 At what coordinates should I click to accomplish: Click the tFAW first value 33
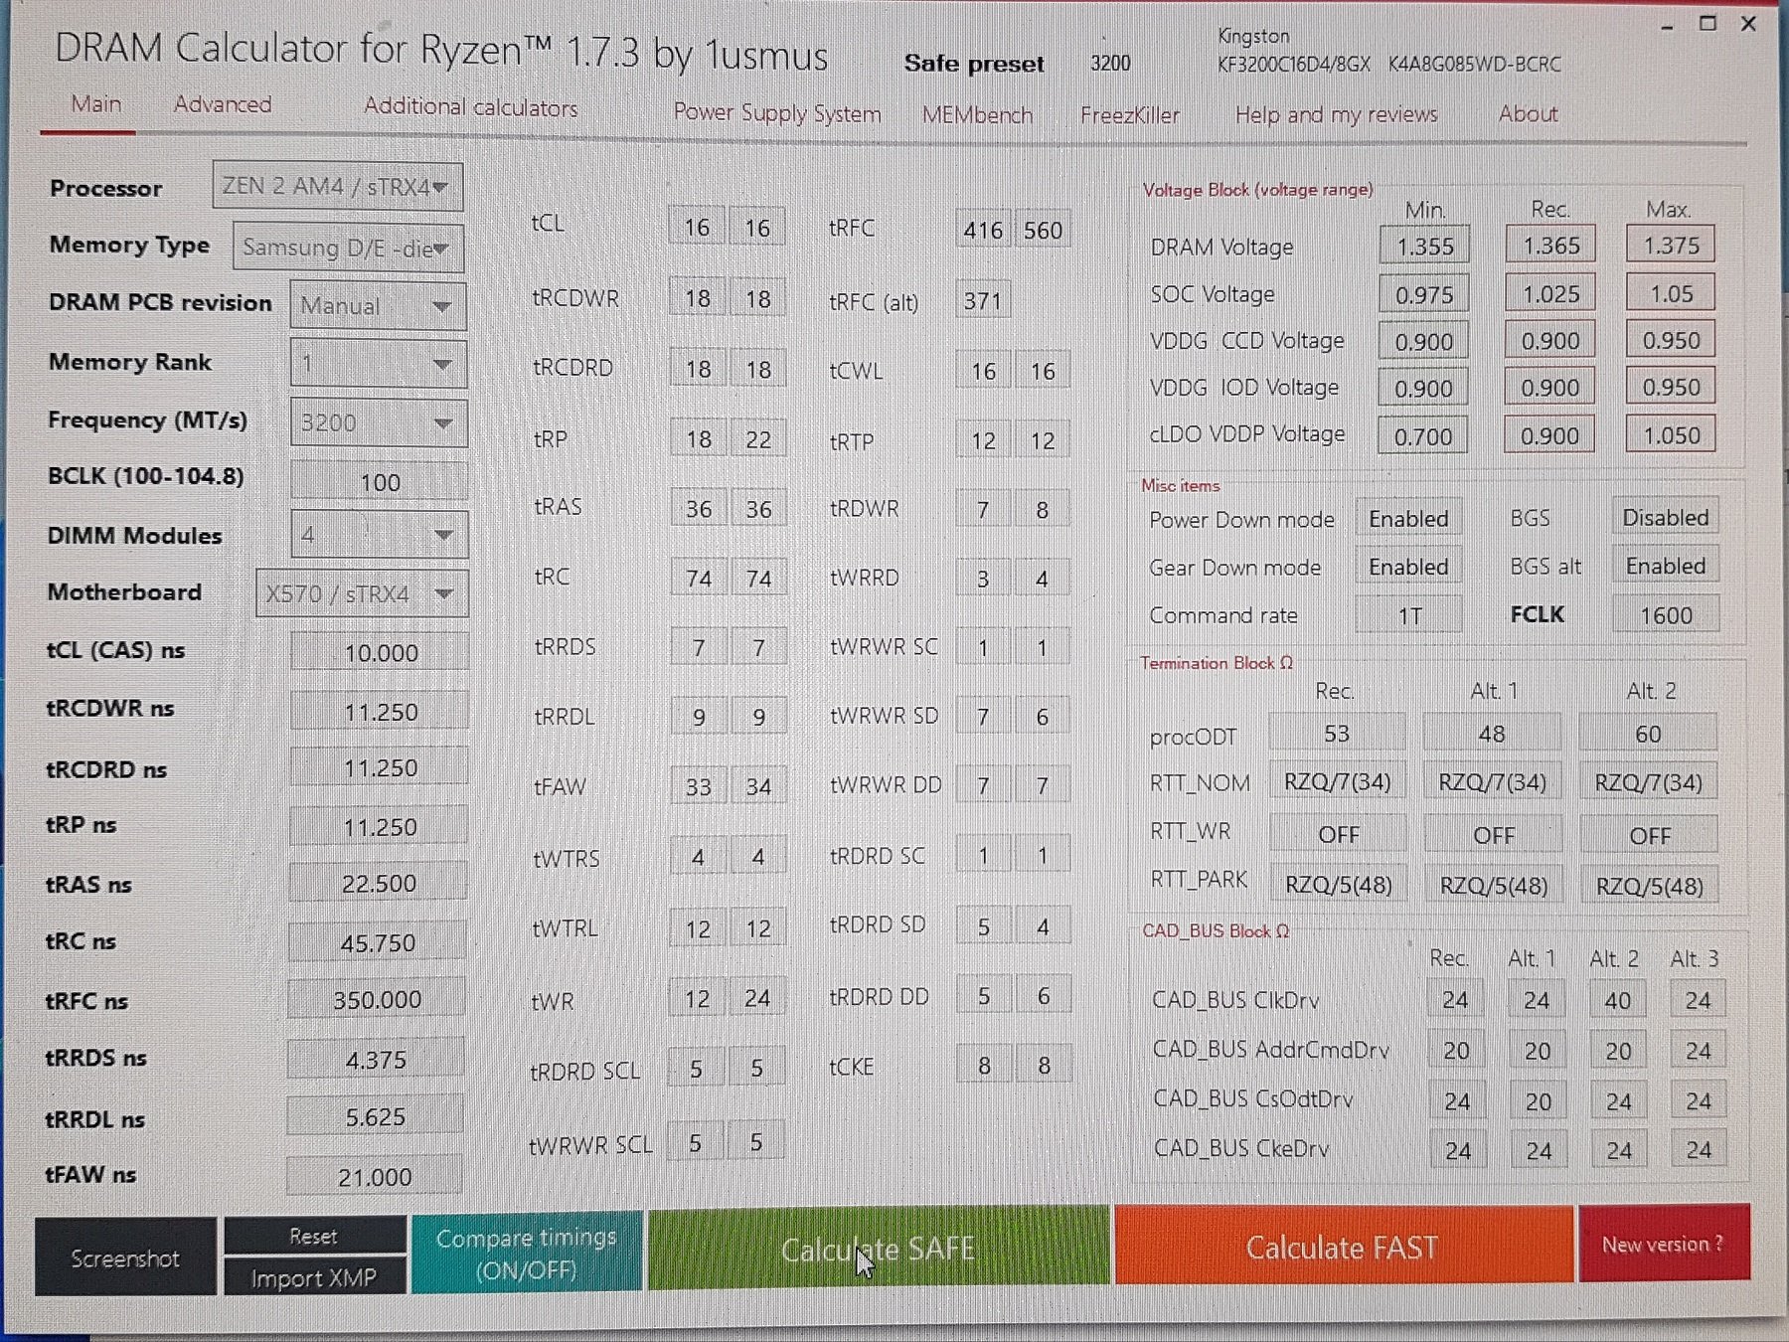pos(698,786)
